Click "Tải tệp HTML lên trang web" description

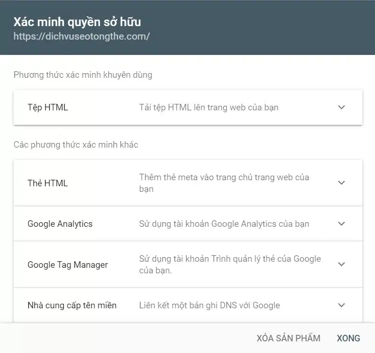click(208, 107)
